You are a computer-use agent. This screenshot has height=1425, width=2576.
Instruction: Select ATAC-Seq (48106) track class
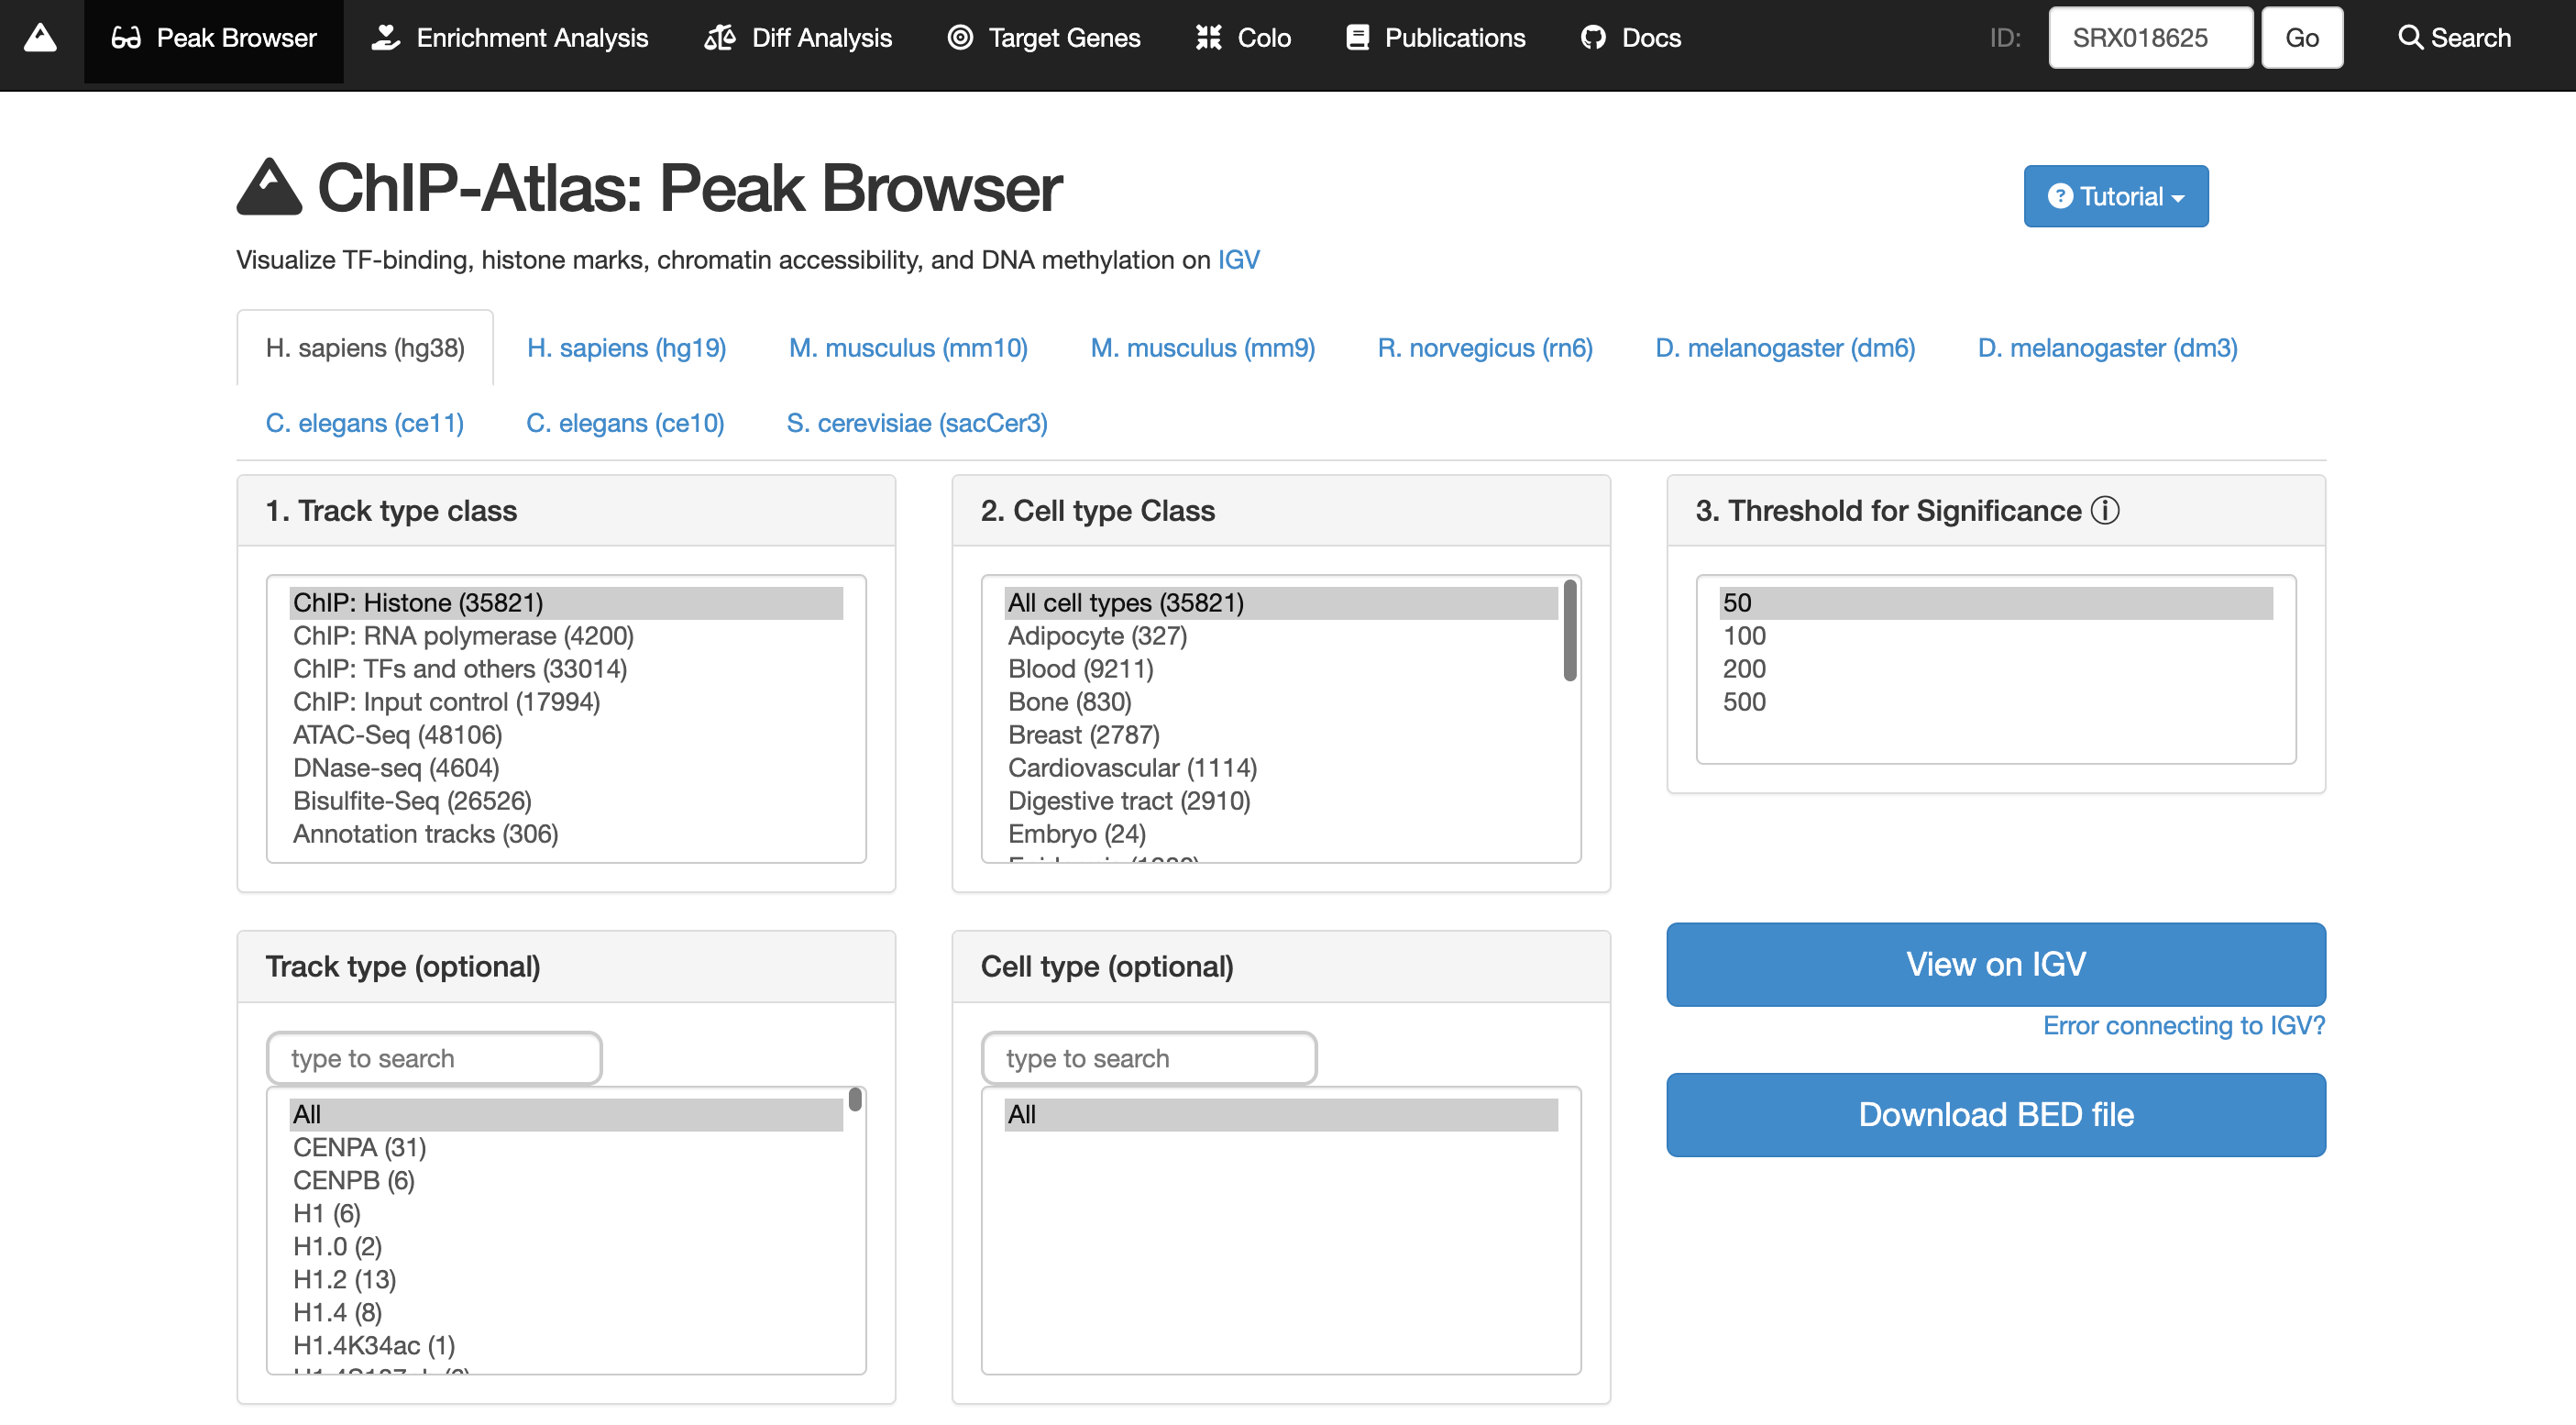(566, 735)
